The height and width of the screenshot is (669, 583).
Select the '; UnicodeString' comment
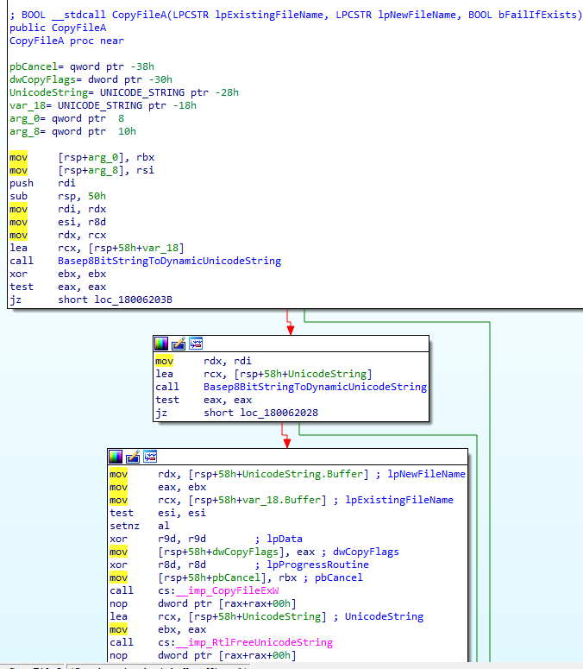[x=379, y=616]
